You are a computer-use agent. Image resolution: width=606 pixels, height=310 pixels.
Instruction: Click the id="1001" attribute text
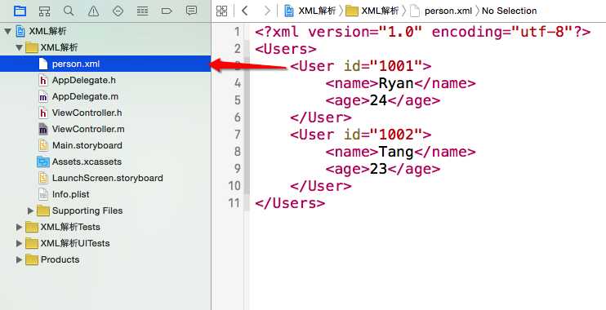click(382, 66)
